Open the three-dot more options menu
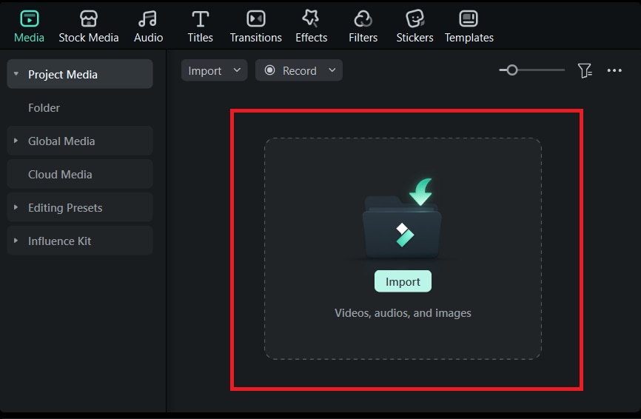The image size is (641, 419). (x=614, y=71)
